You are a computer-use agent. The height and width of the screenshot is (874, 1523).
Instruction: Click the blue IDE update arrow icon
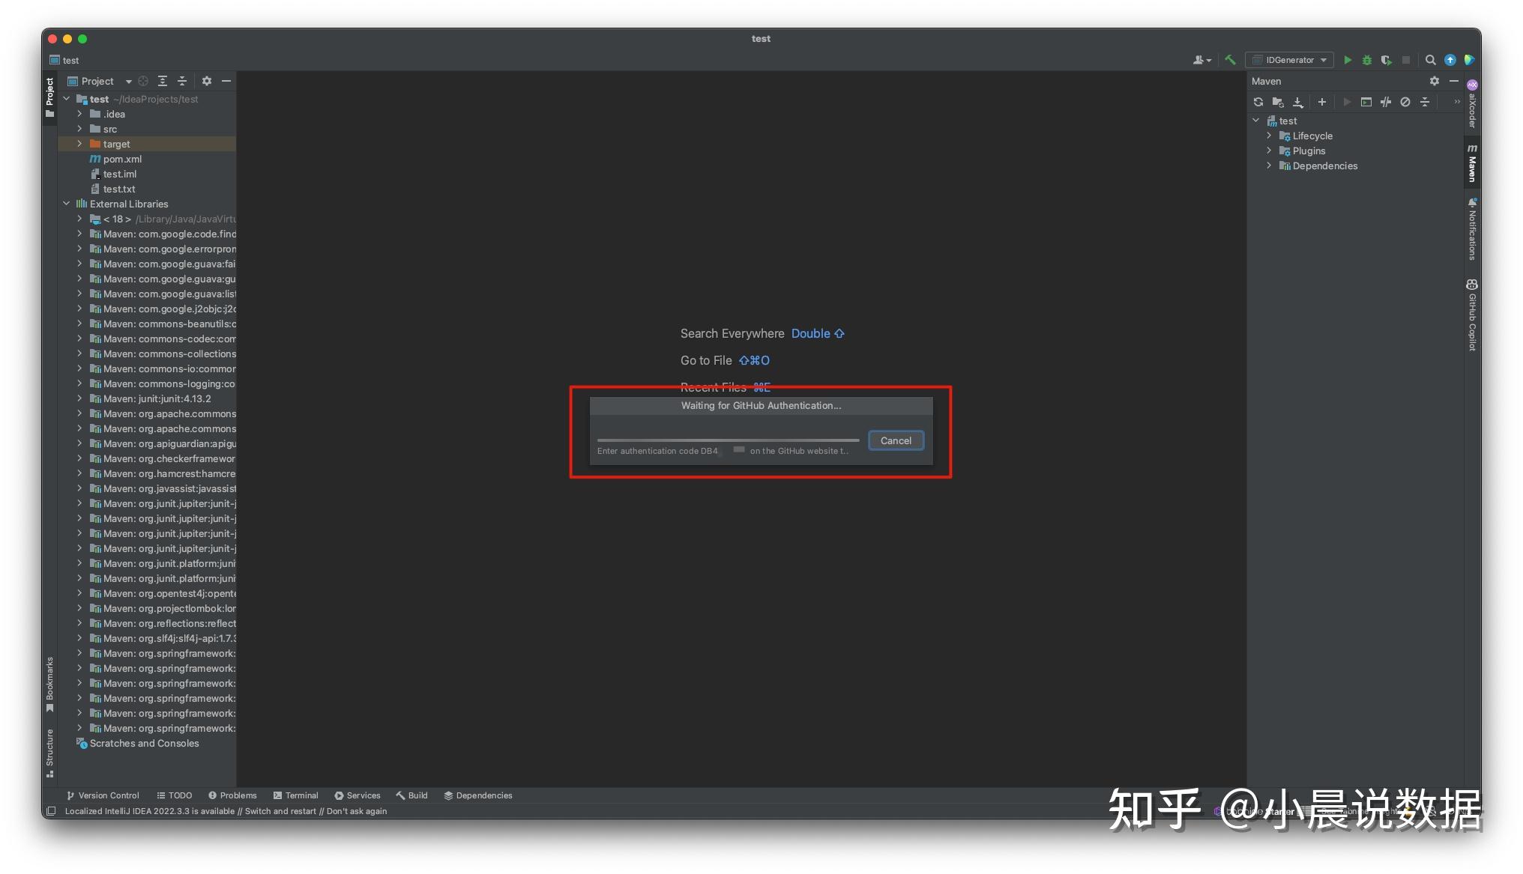[x=1450, y=60]
